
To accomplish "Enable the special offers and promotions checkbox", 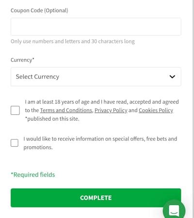I will (x=15, y=143).
